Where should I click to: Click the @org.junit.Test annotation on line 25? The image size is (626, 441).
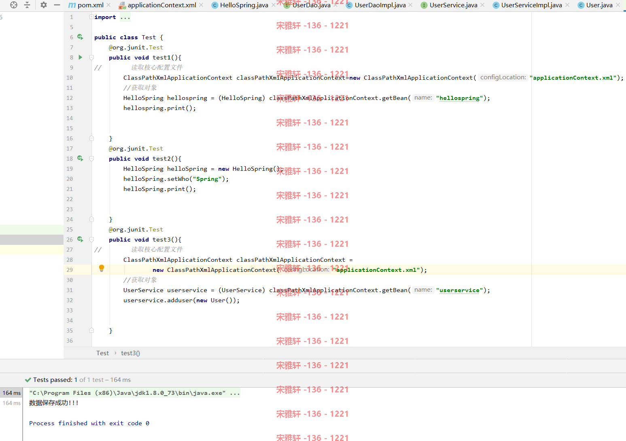136,229
